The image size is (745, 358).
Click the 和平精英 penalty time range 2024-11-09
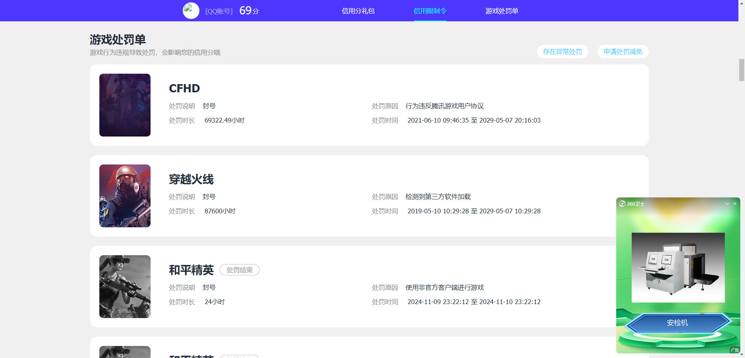click(x=474, y=302)
